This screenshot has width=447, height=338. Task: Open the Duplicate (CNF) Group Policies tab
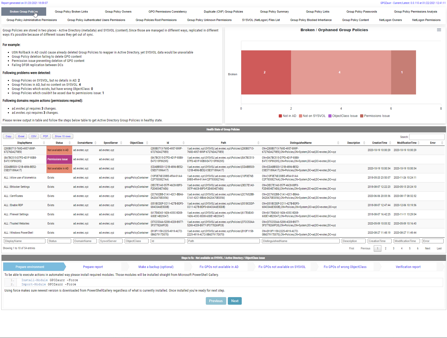223,11
